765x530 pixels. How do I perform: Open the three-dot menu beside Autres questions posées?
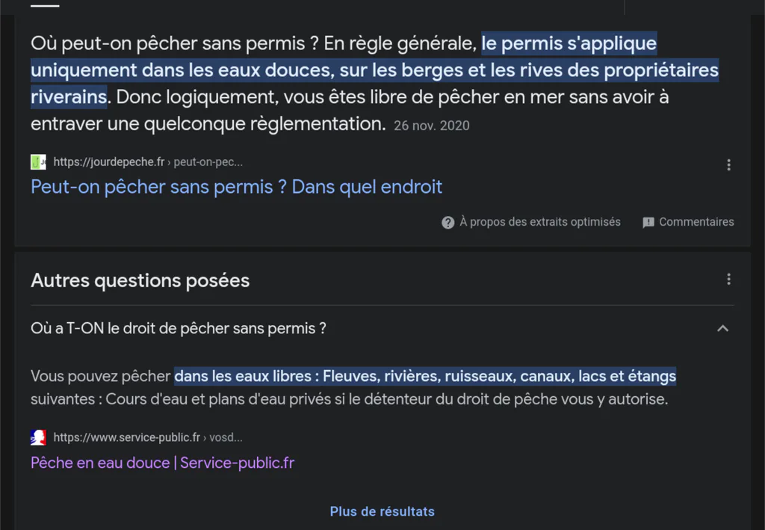(x=728, y=279)
